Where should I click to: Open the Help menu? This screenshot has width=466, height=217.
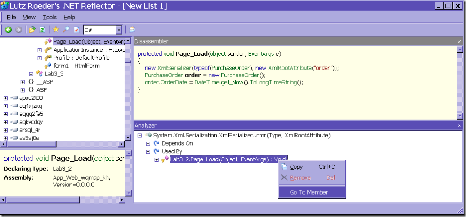pyautogui.click(x=69, y=17)
